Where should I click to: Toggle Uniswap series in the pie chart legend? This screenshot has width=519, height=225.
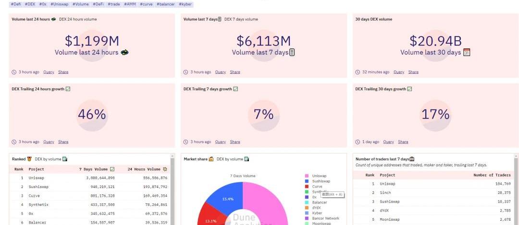320,176
